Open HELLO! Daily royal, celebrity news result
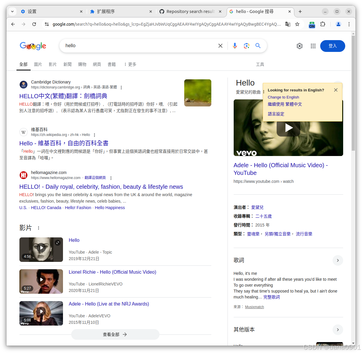Screen dimensions: 362x353 coord(101,187)
